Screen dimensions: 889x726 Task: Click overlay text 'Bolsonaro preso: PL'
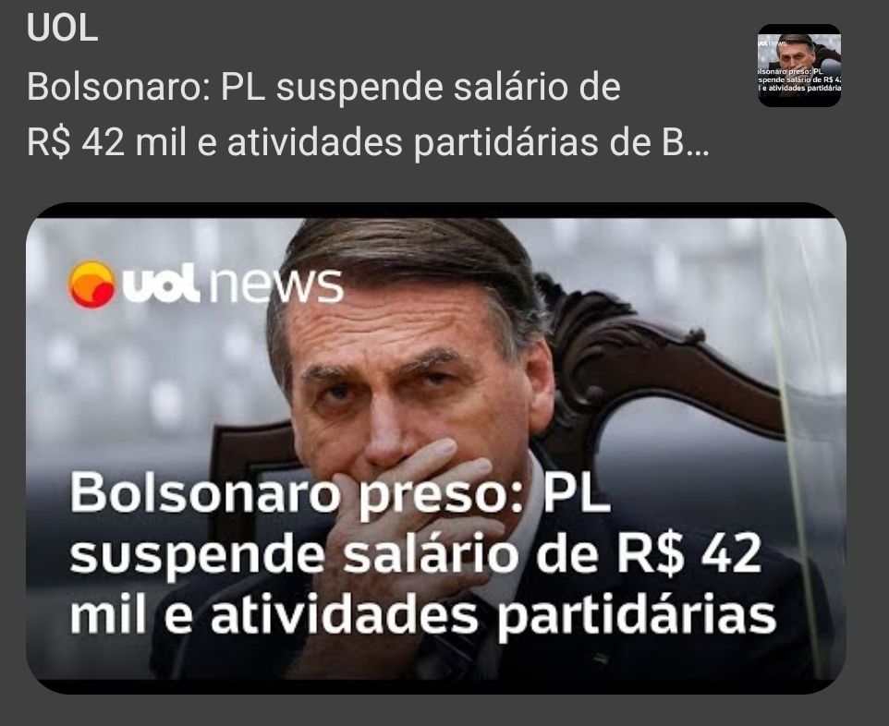340,492
